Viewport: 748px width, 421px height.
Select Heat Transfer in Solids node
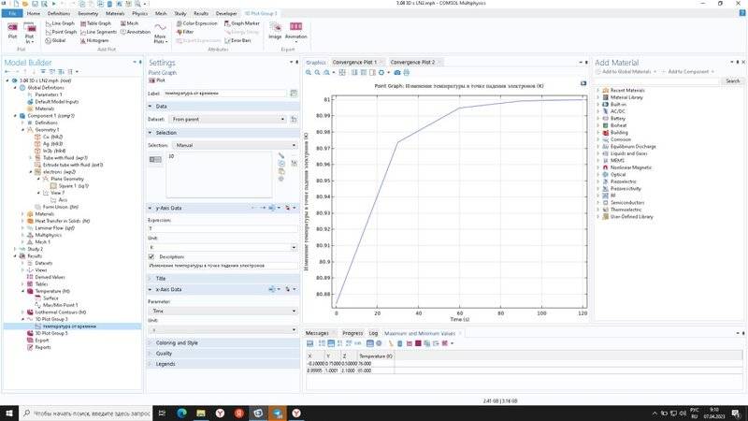point(62,220)
